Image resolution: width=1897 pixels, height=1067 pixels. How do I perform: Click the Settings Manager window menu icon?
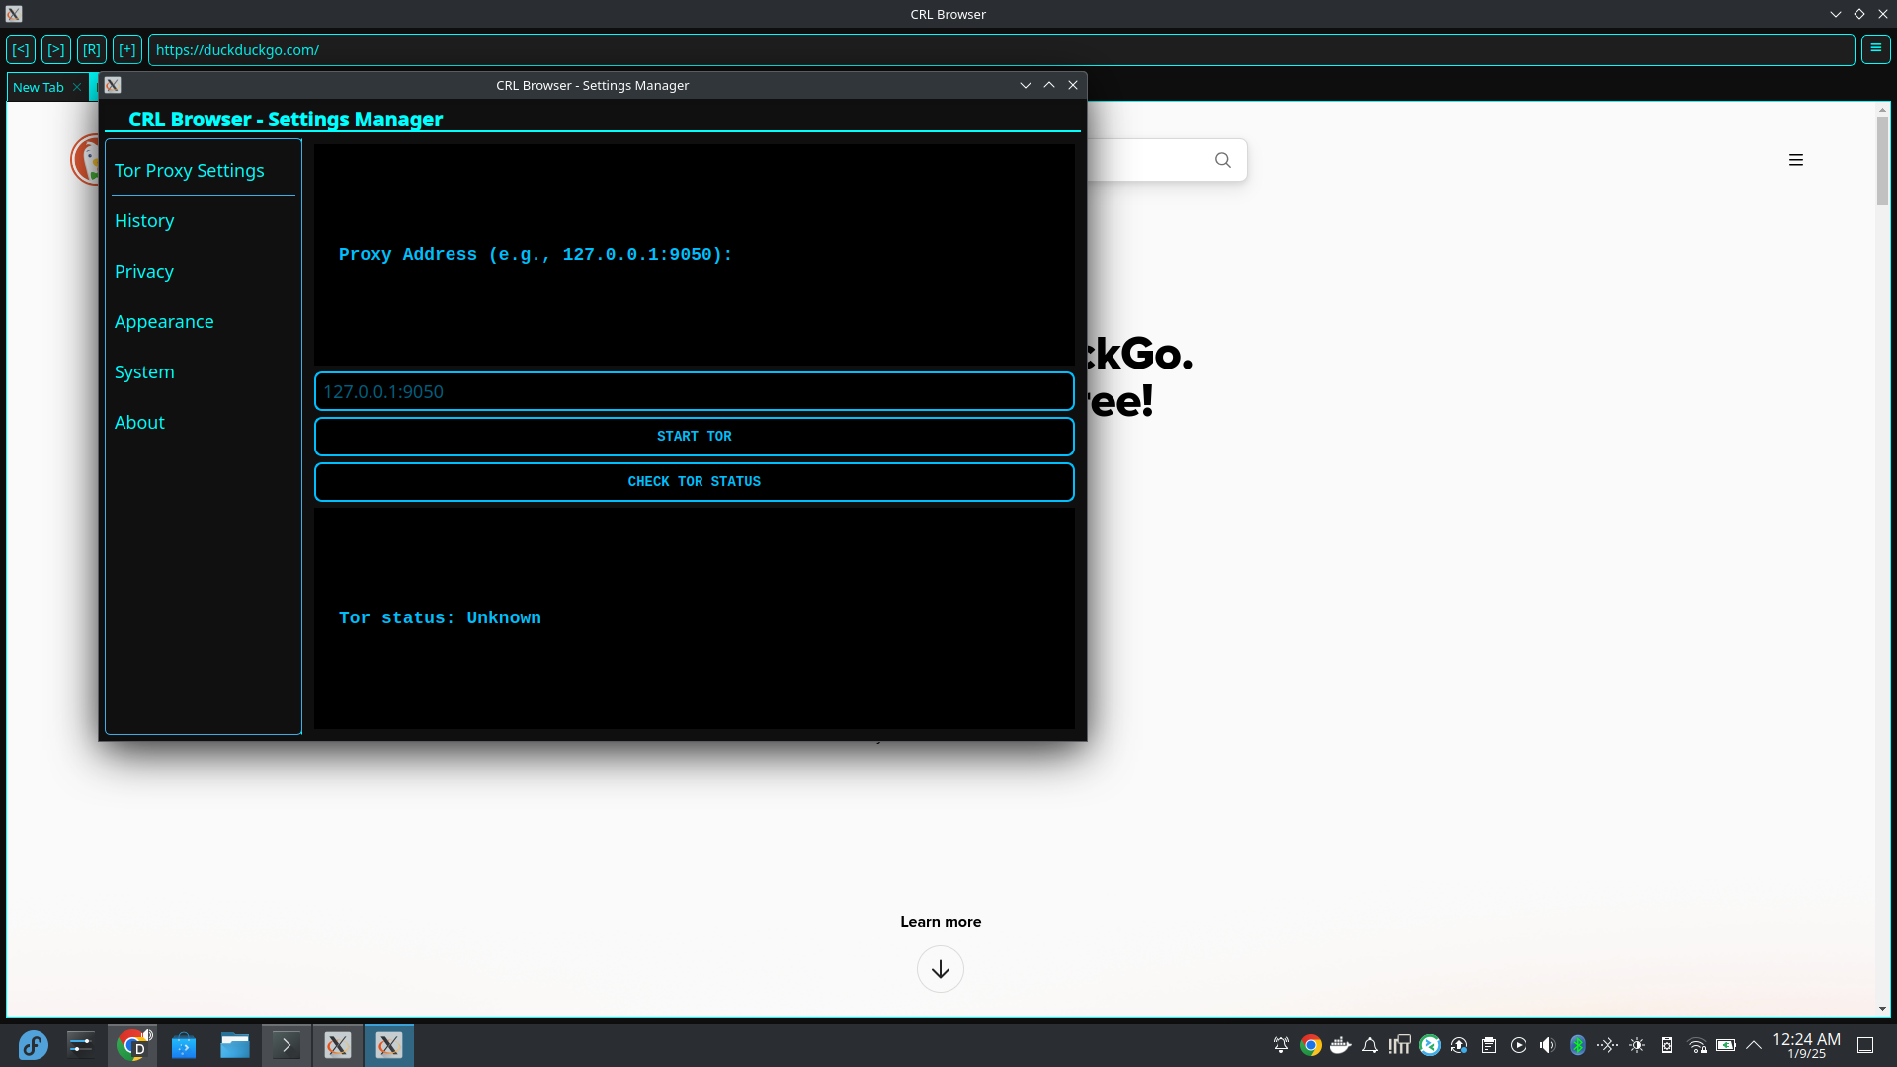(x=113, y=85)
